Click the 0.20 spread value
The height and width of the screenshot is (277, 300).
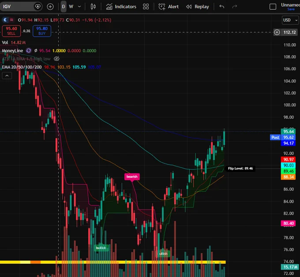tap(26, 31)
